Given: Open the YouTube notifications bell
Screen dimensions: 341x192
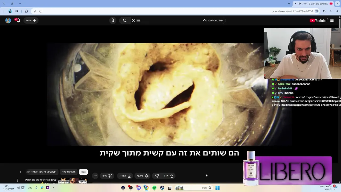Looking at the screenshot, I should pyautogui.click(x=18, y=21).
